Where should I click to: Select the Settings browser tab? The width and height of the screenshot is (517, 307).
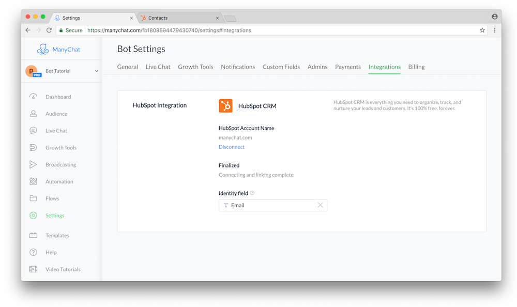click(x=93, y=18)
